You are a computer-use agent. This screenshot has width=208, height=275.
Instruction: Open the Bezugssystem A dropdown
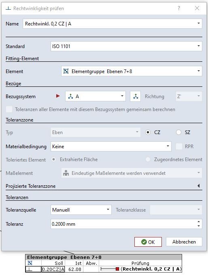click(95, 96)
